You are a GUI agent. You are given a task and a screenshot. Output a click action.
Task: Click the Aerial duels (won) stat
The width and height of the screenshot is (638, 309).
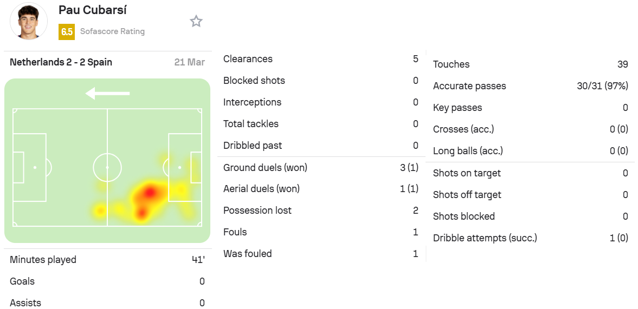click(x=321, y=189)
